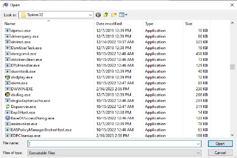
Task: Select the EaseOfAccessDialog.exe icon
Action: click(8, 118)
